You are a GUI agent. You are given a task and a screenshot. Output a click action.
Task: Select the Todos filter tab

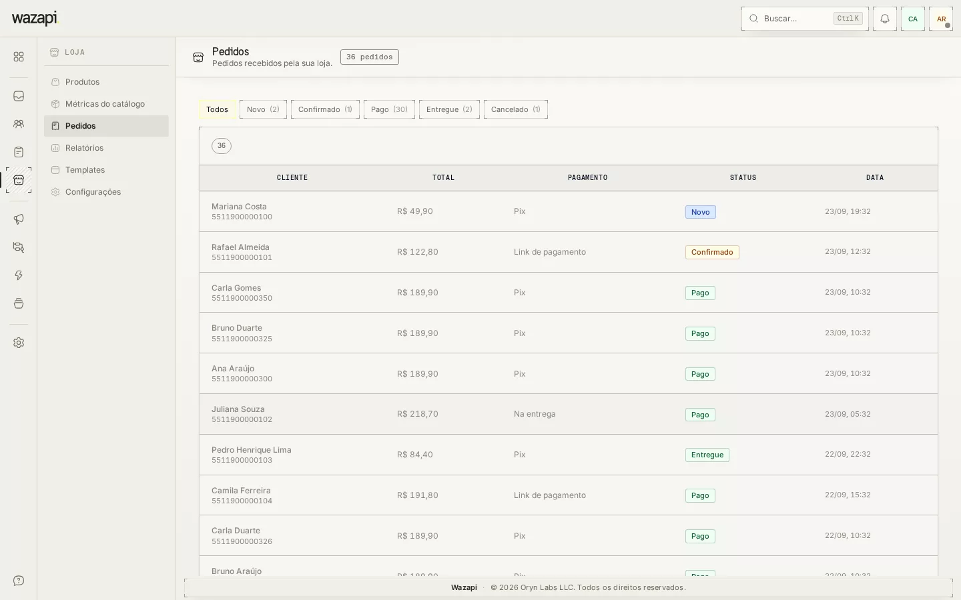[x=217, y=109]
